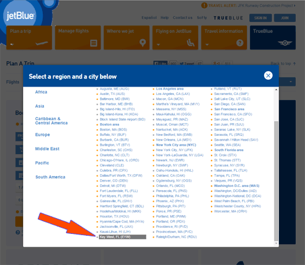Choose Worcester, MA (ORH)
305x265 pixels.
(231, 211)
